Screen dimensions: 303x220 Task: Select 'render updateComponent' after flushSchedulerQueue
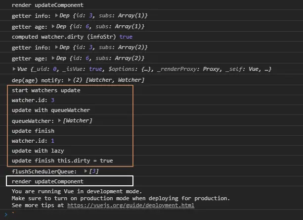click(47, 181)
